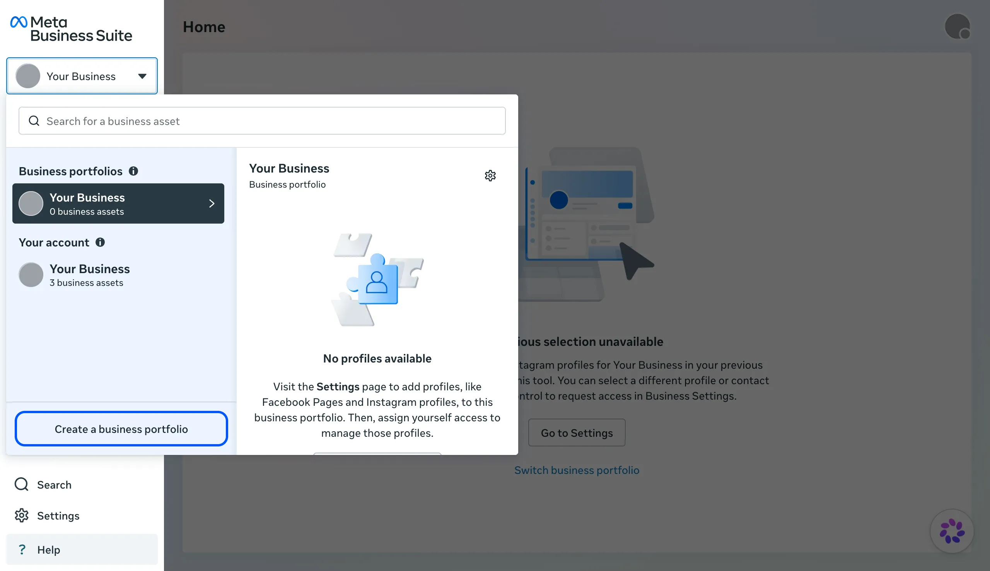Click the sidebar Settings gear icon
The height and width of the screenshot is (571, 990).
coord(22,516)
